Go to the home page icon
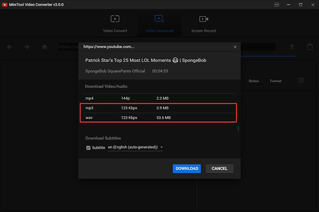This screenshot has width=319, height=212. point(44,47)
